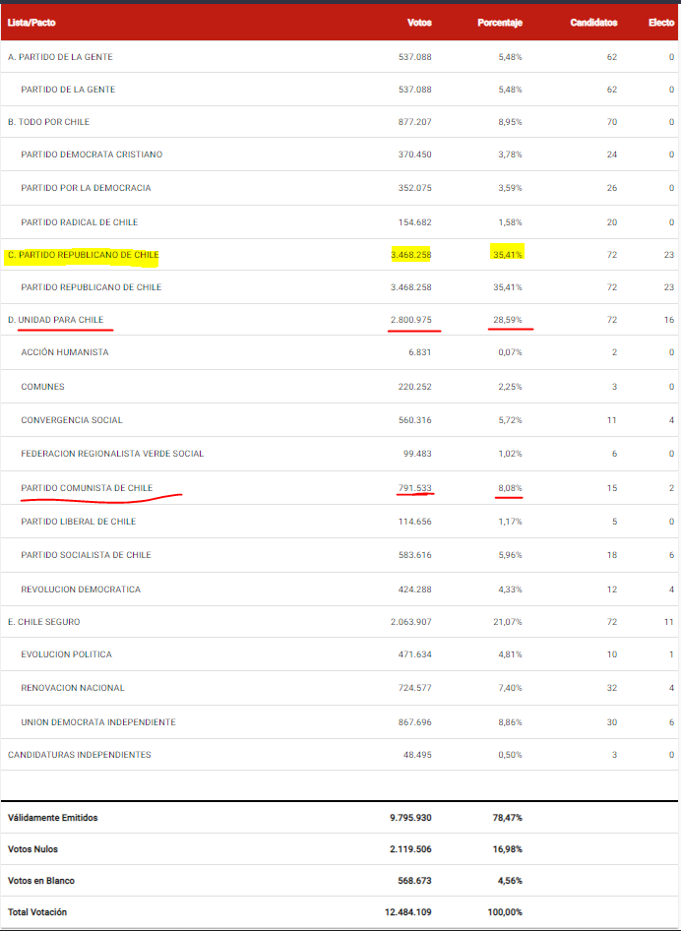
Task: Click the 867.696 votes value of UDI
Action: pos(414,722)
